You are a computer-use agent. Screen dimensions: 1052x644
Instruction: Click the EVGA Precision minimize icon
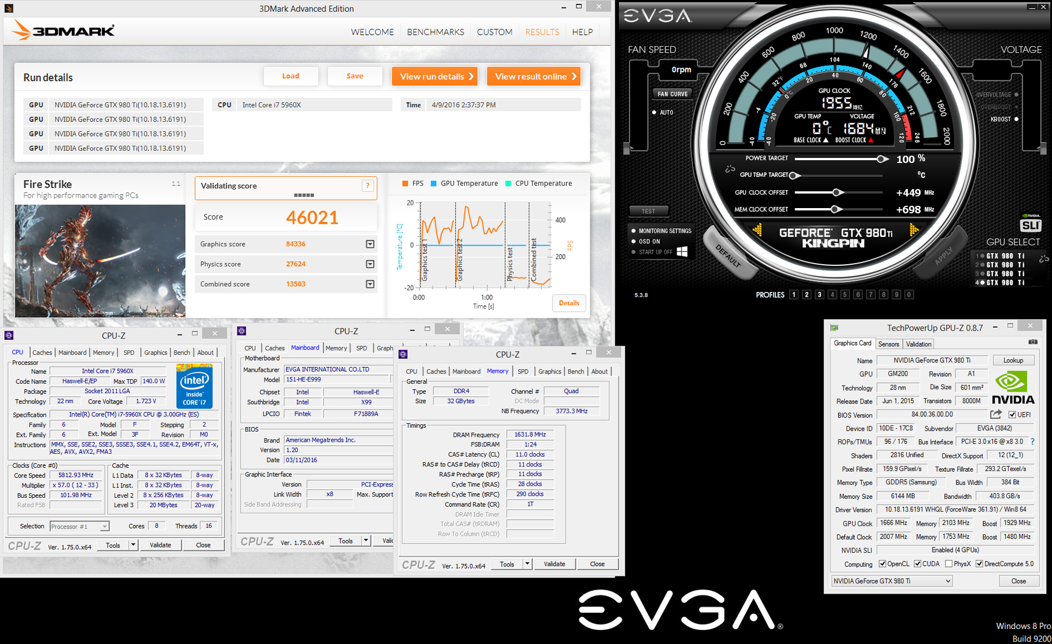(1032, 7)
